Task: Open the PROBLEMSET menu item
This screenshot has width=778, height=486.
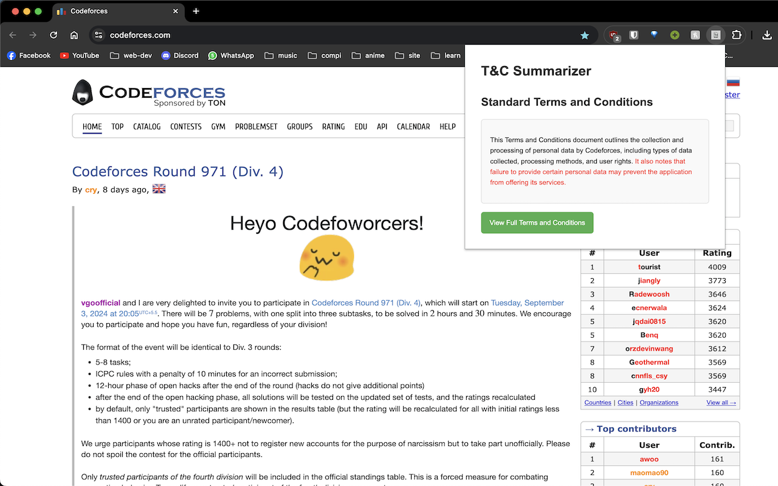Action: [x=256, y=126]
